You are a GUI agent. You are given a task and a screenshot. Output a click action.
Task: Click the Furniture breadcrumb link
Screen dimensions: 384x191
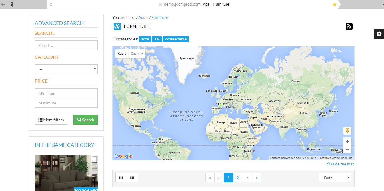[x=160, y=17]
